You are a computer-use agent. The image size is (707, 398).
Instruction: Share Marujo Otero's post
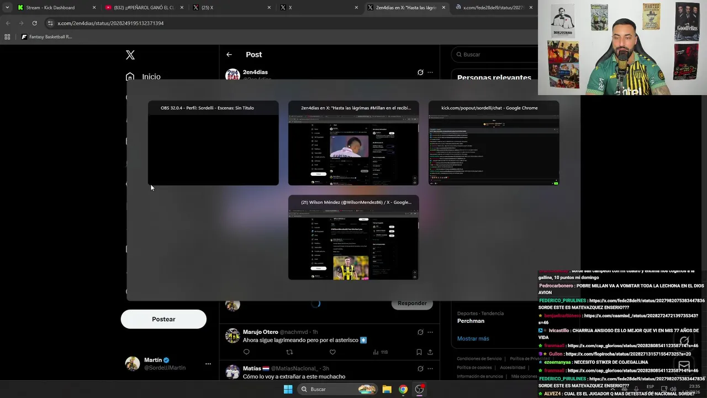click(430, 352)
